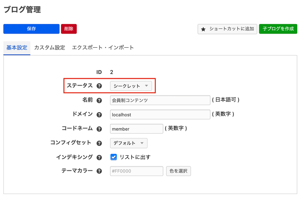Select the 基本設定 tab
301x197 pixels.
17,48
